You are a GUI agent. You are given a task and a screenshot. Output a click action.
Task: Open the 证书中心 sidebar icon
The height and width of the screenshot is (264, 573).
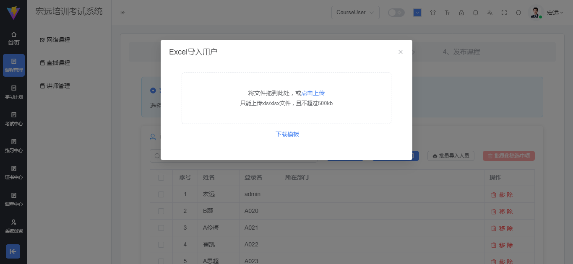coord(14,173)
